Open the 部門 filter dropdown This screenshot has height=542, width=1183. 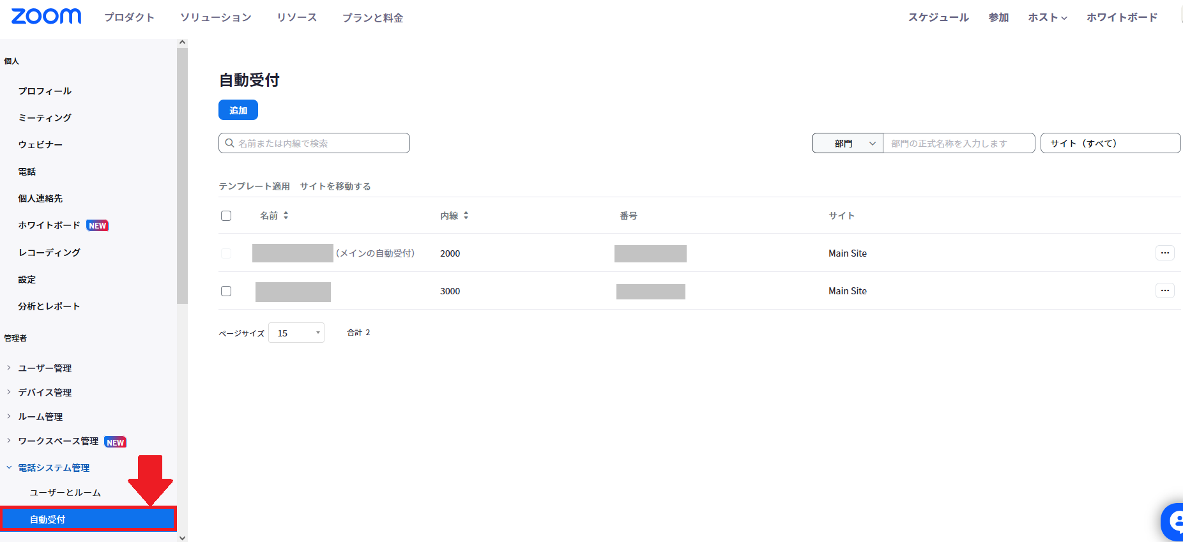(x=848, y=143)
